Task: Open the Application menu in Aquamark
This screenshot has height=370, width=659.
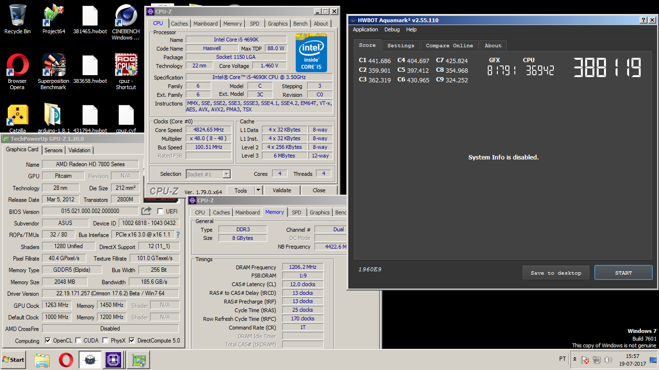Action: pyautogui.click(x=365, y=29)
